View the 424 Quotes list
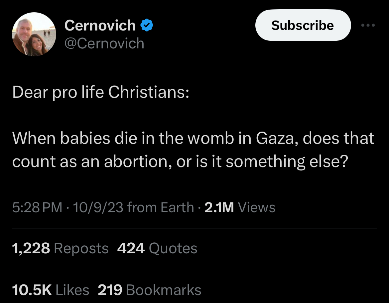Viewport: 389px width, 303px height. 157,248
